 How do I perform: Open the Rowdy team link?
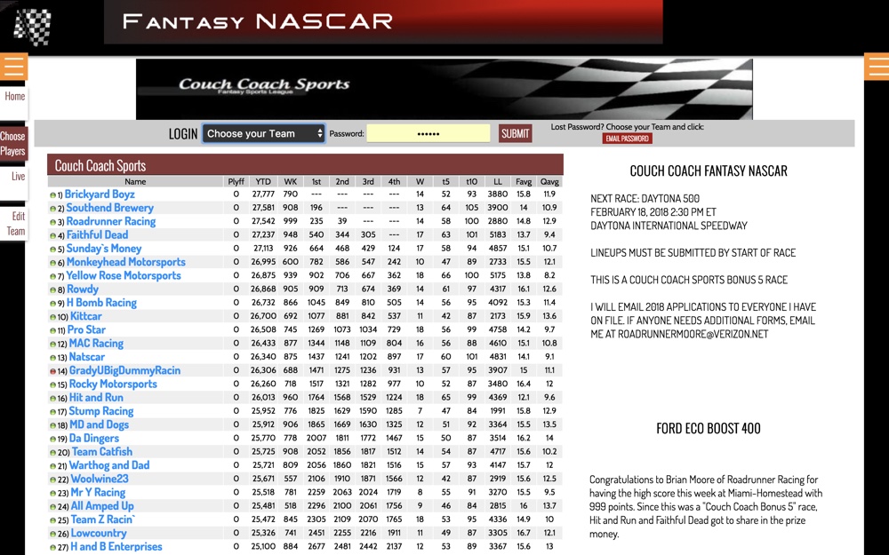click(x=82, y=289)
